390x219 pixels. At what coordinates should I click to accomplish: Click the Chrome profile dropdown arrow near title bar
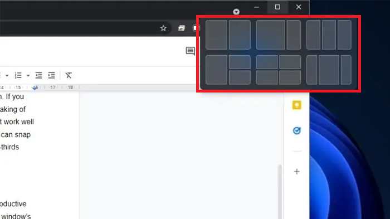click(x=236, y=12)
